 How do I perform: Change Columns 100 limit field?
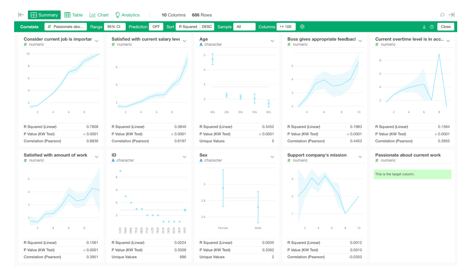[x=286, y=27]
